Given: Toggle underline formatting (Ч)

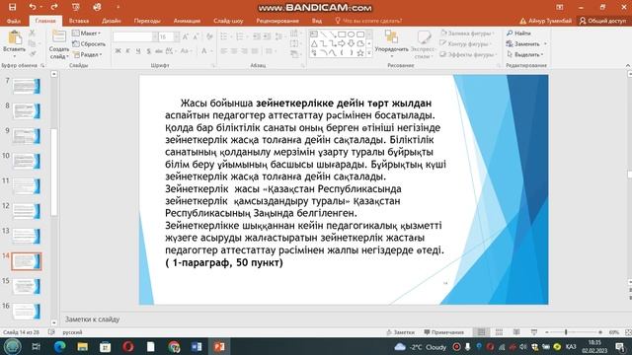Looking at the screenshot, I should (x=138, y=51).
